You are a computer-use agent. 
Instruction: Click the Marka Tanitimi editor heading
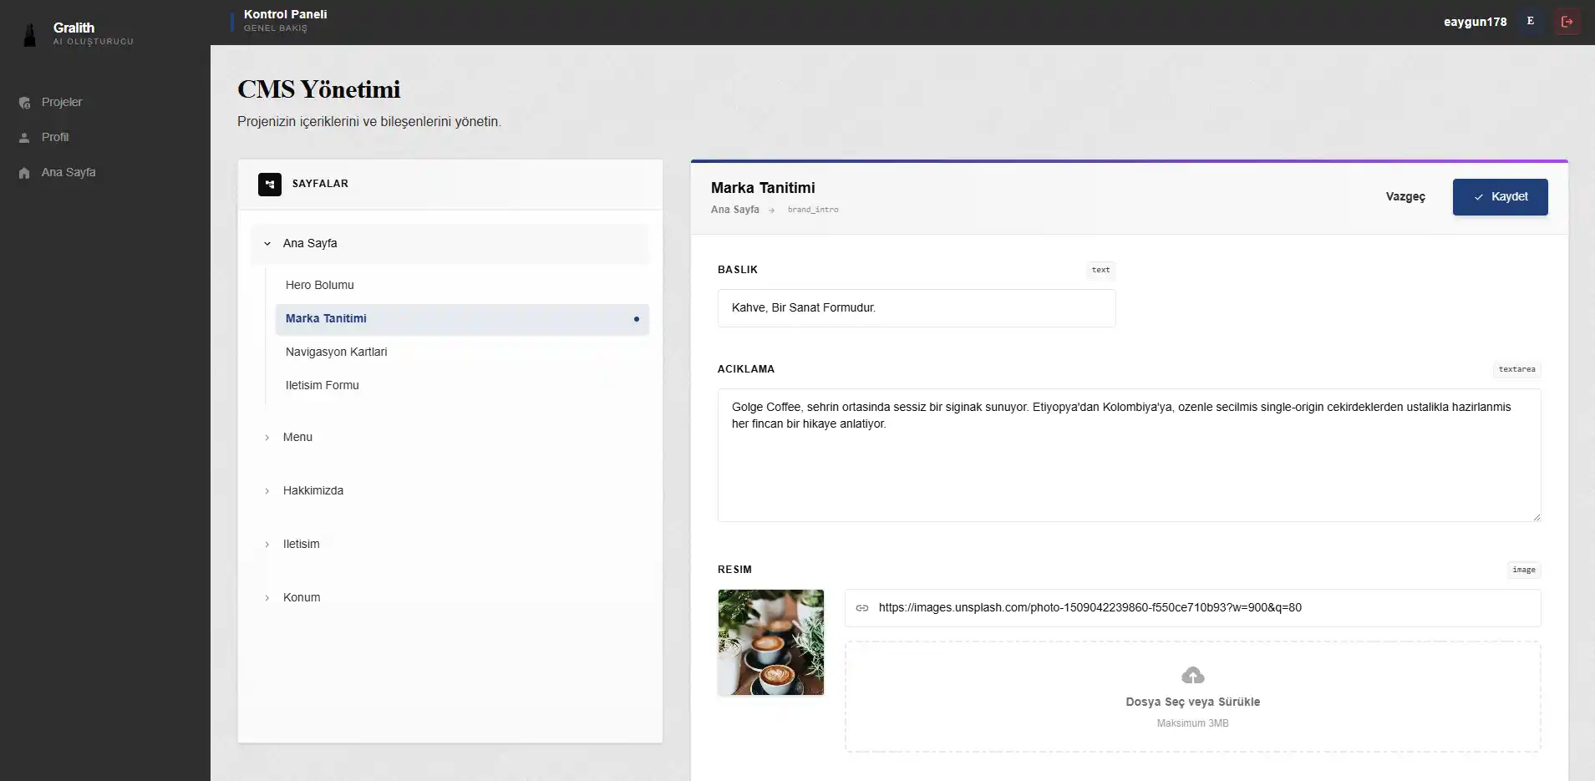763,189
